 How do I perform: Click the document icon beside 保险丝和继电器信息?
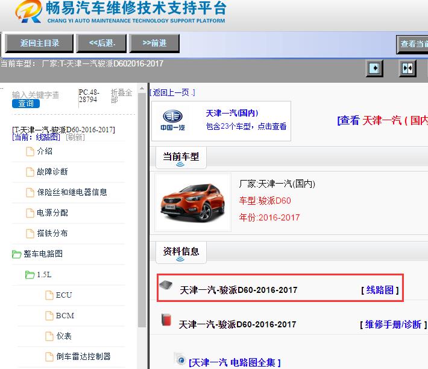[30, 192]
